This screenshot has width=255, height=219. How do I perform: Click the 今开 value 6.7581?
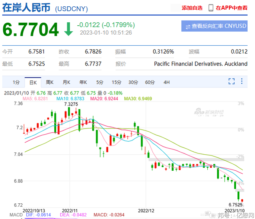pos(36,52)
